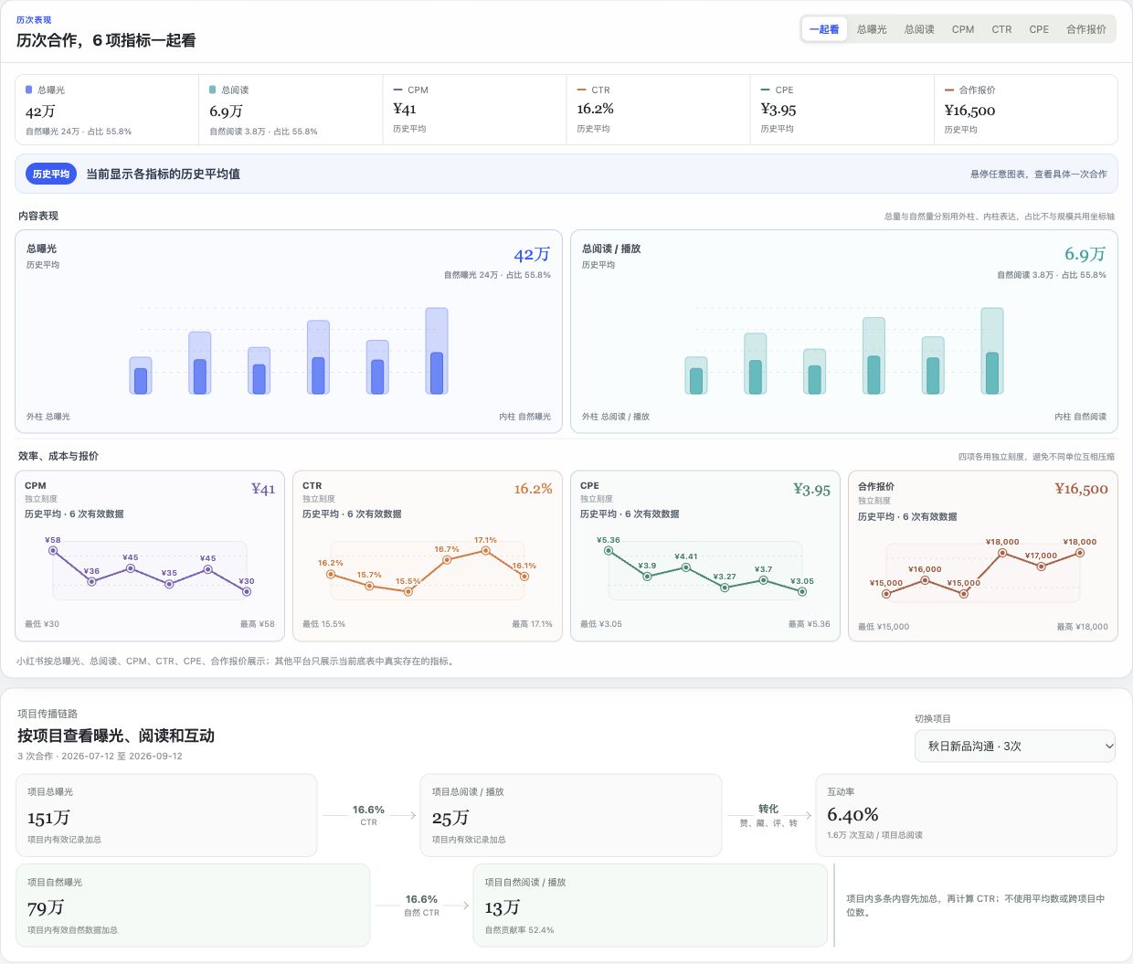Click the 16.2% value in the top CTR summary card
The image size is (1133, 964).
[596, 109]
